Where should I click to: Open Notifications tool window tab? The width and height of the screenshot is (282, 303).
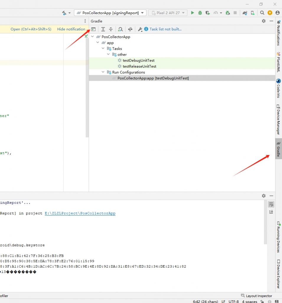click(x=278, y=33)
